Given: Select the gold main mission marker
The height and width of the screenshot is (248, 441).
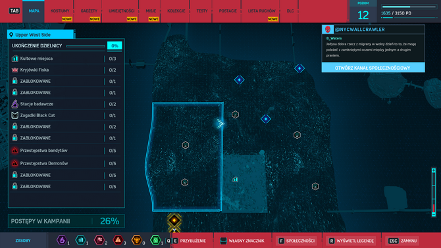Looking at the screenshot, I should click(x=174, y=220).
